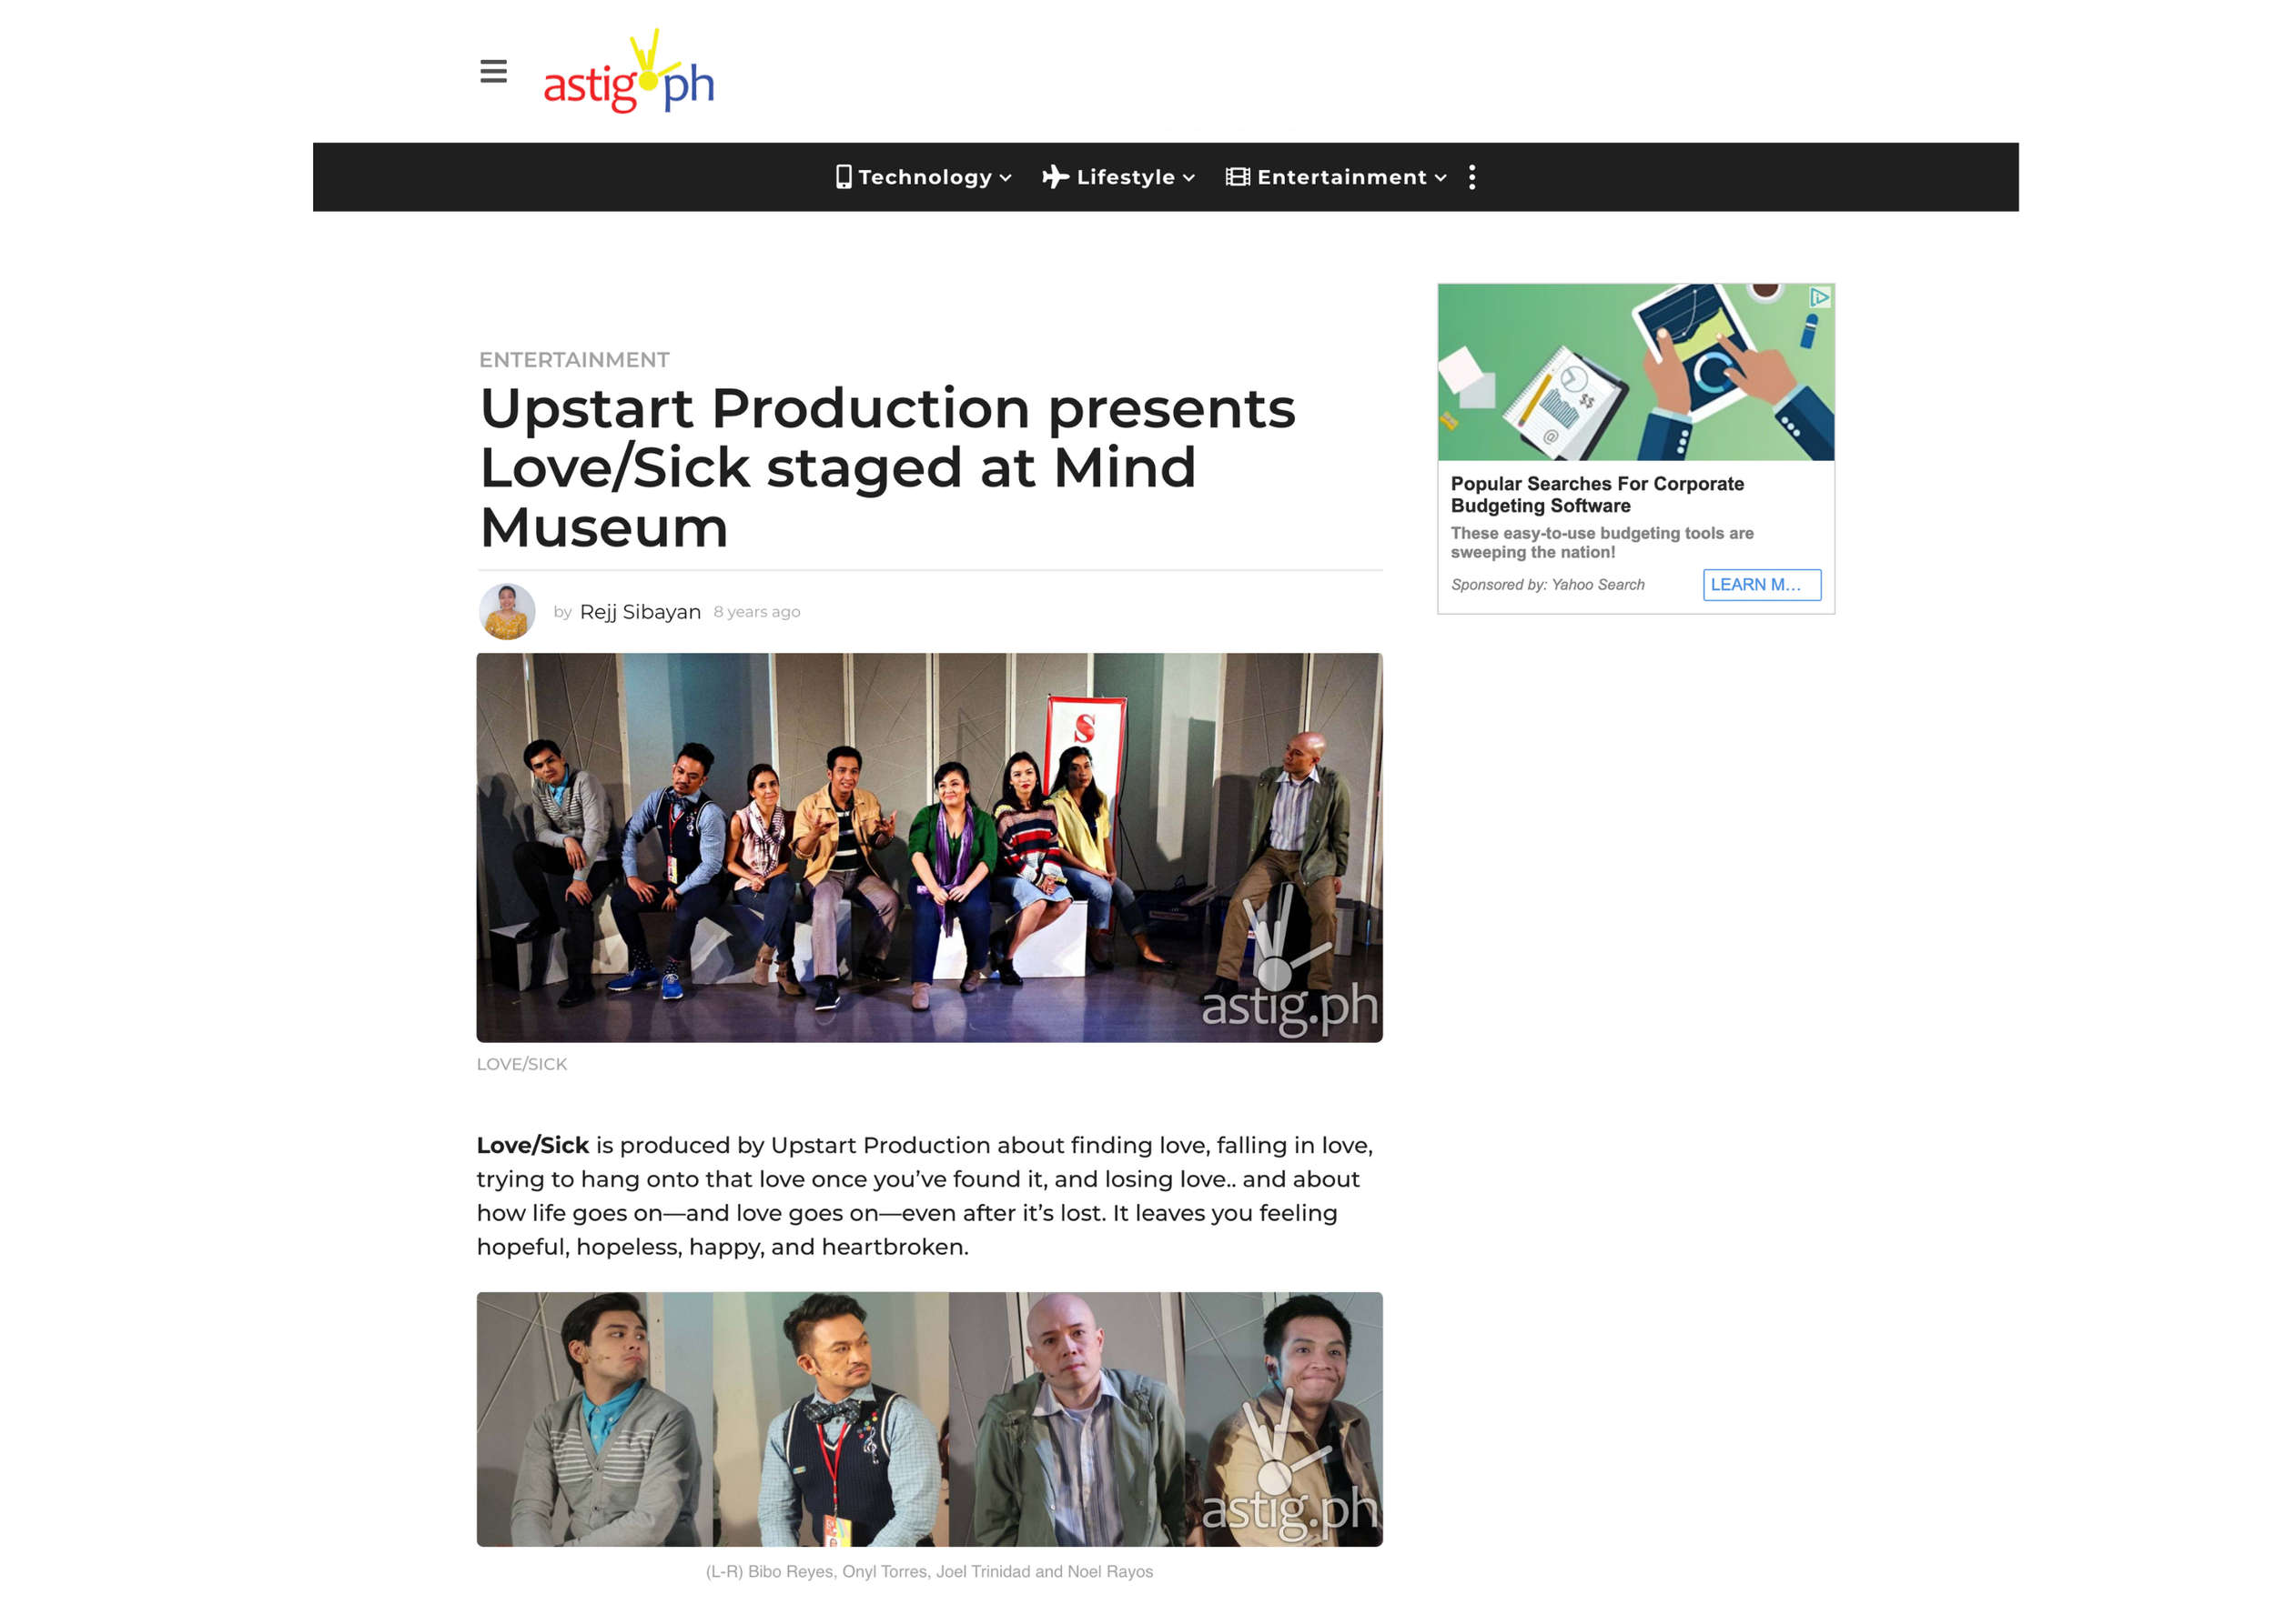Expand the Technology dropdown chevron
Screen dimensions: 2275x1624
(1006, 178)
